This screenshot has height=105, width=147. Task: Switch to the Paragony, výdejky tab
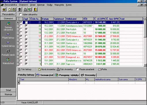(67, 75)
